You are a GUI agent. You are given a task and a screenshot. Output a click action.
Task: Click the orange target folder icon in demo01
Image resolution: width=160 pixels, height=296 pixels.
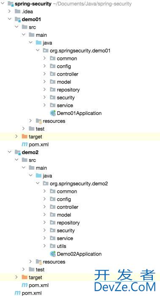[x=24, y=137]
